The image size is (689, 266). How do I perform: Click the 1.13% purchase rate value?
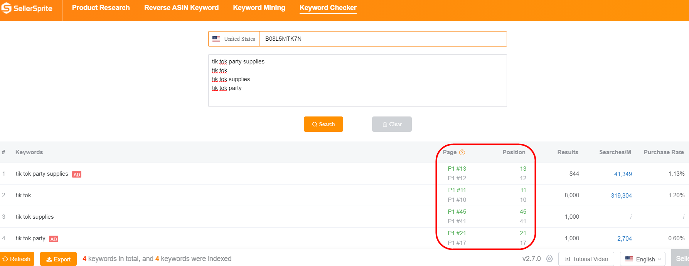click(676, 174)
